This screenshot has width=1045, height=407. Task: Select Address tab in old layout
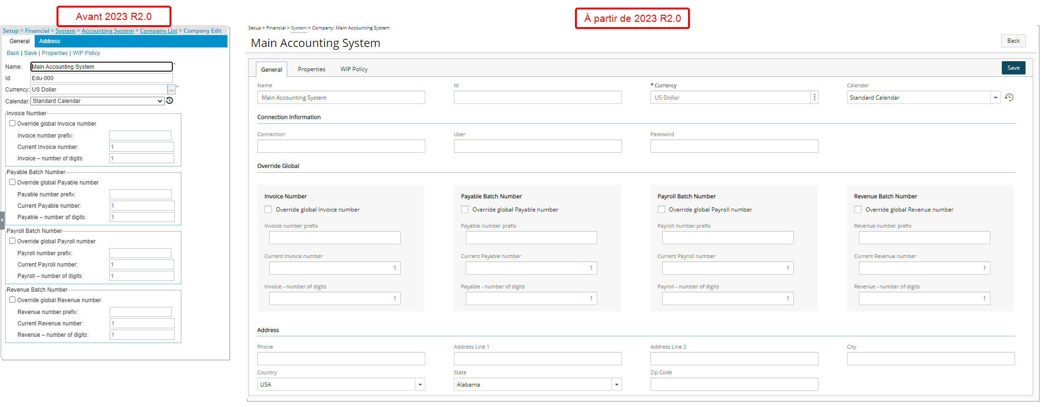50,41
